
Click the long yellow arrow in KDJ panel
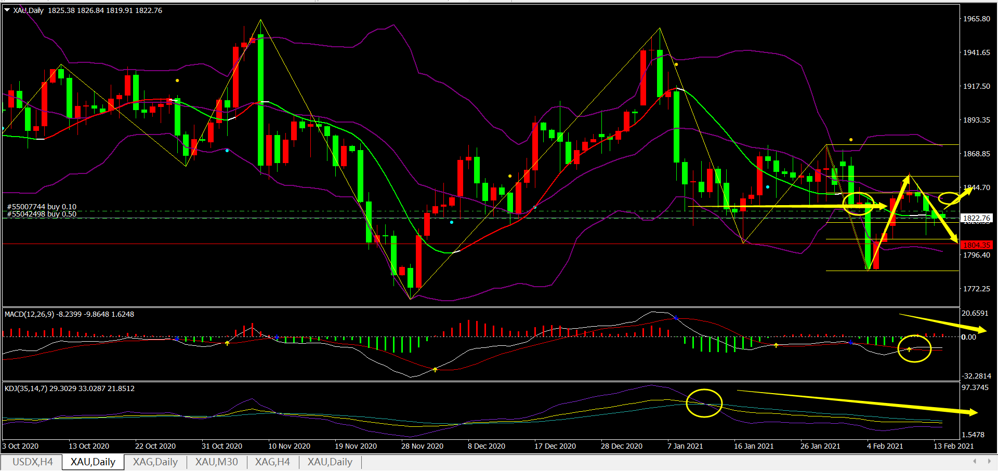tap(857, 401)
